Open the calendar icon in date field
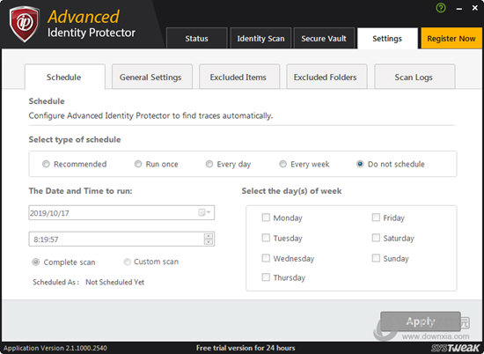This screenshot has height=354, width=484. coord(202,212)
